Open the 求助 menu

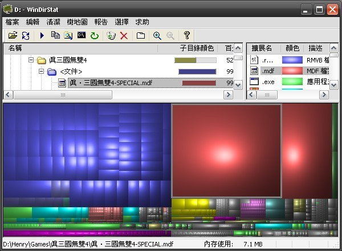[142, 22]
